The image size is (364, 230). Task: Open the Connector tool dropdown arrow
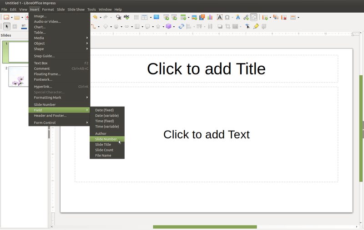(99, 27)
